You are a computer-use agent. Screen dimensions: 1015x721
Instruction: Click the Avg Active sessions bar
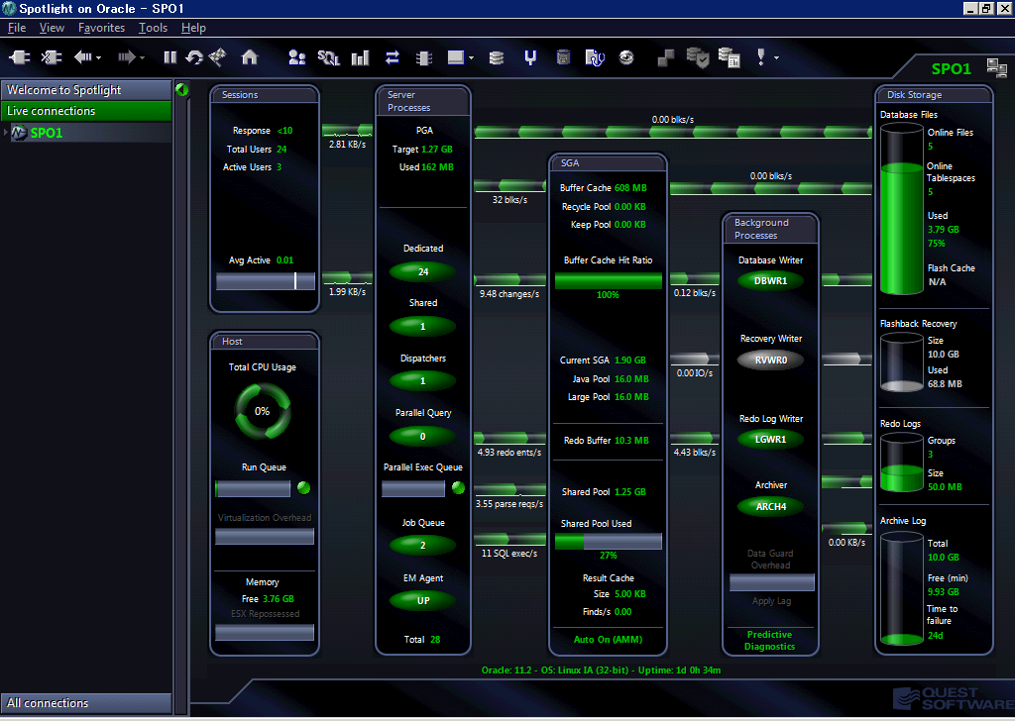pos(266,280)
